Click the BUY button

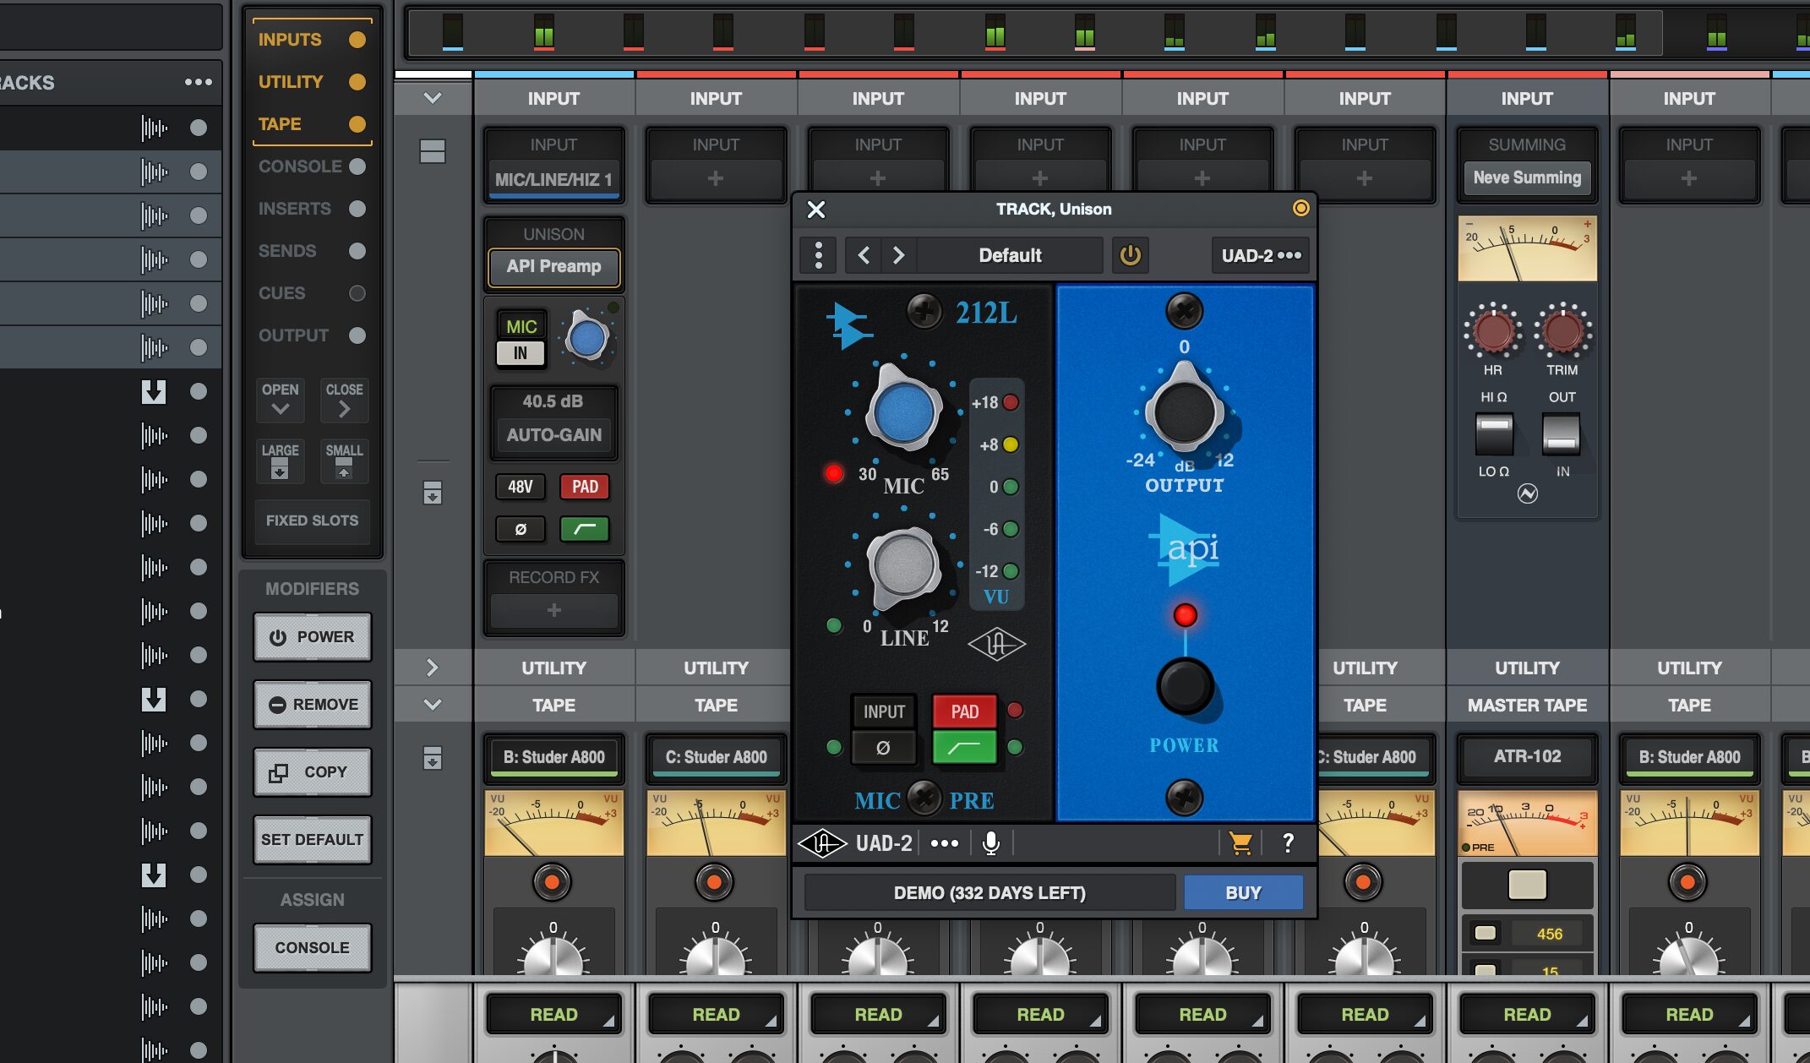(1243, 893)
